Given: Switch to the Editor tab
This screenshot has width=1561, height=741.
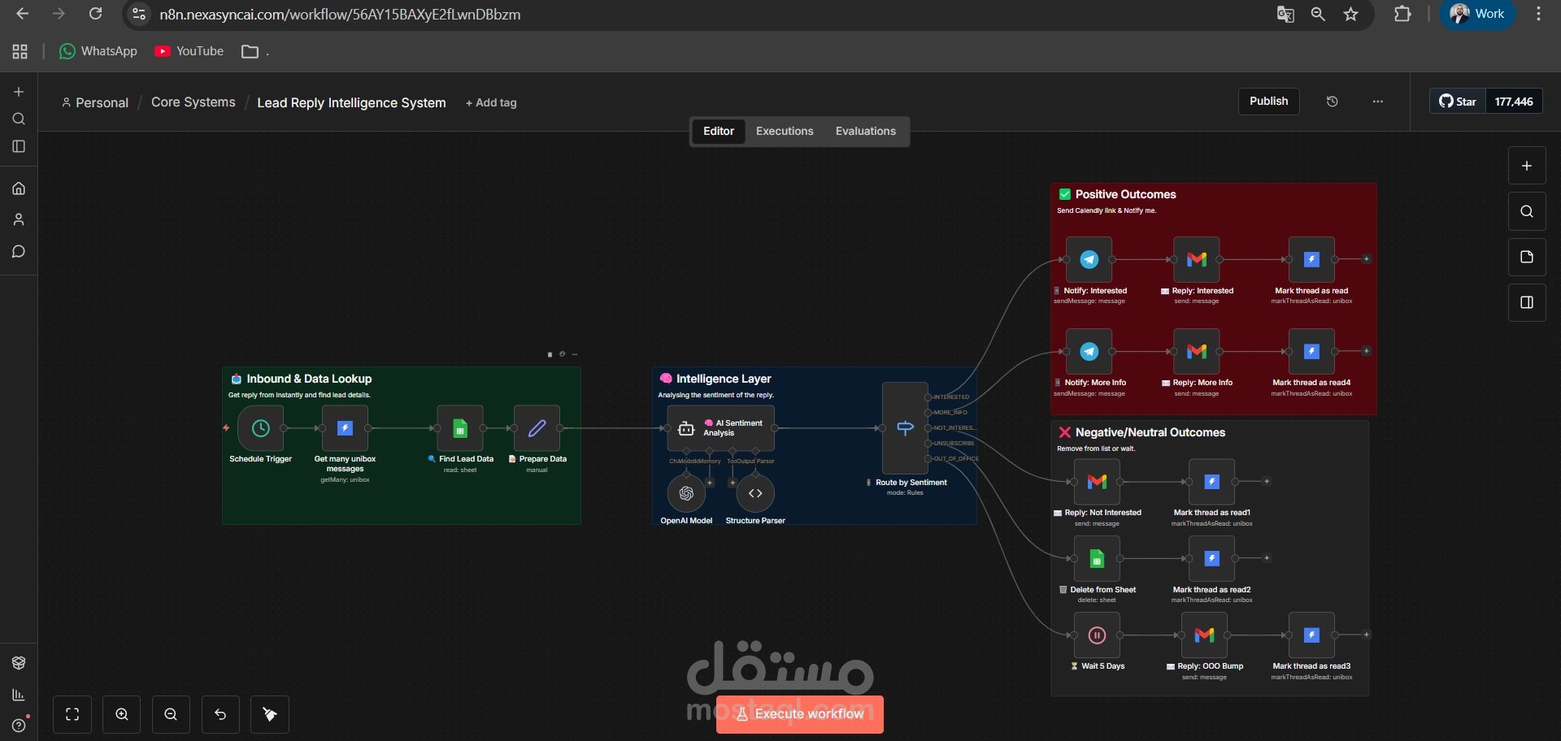Looking at the screenshot, I should coord(719,131).
